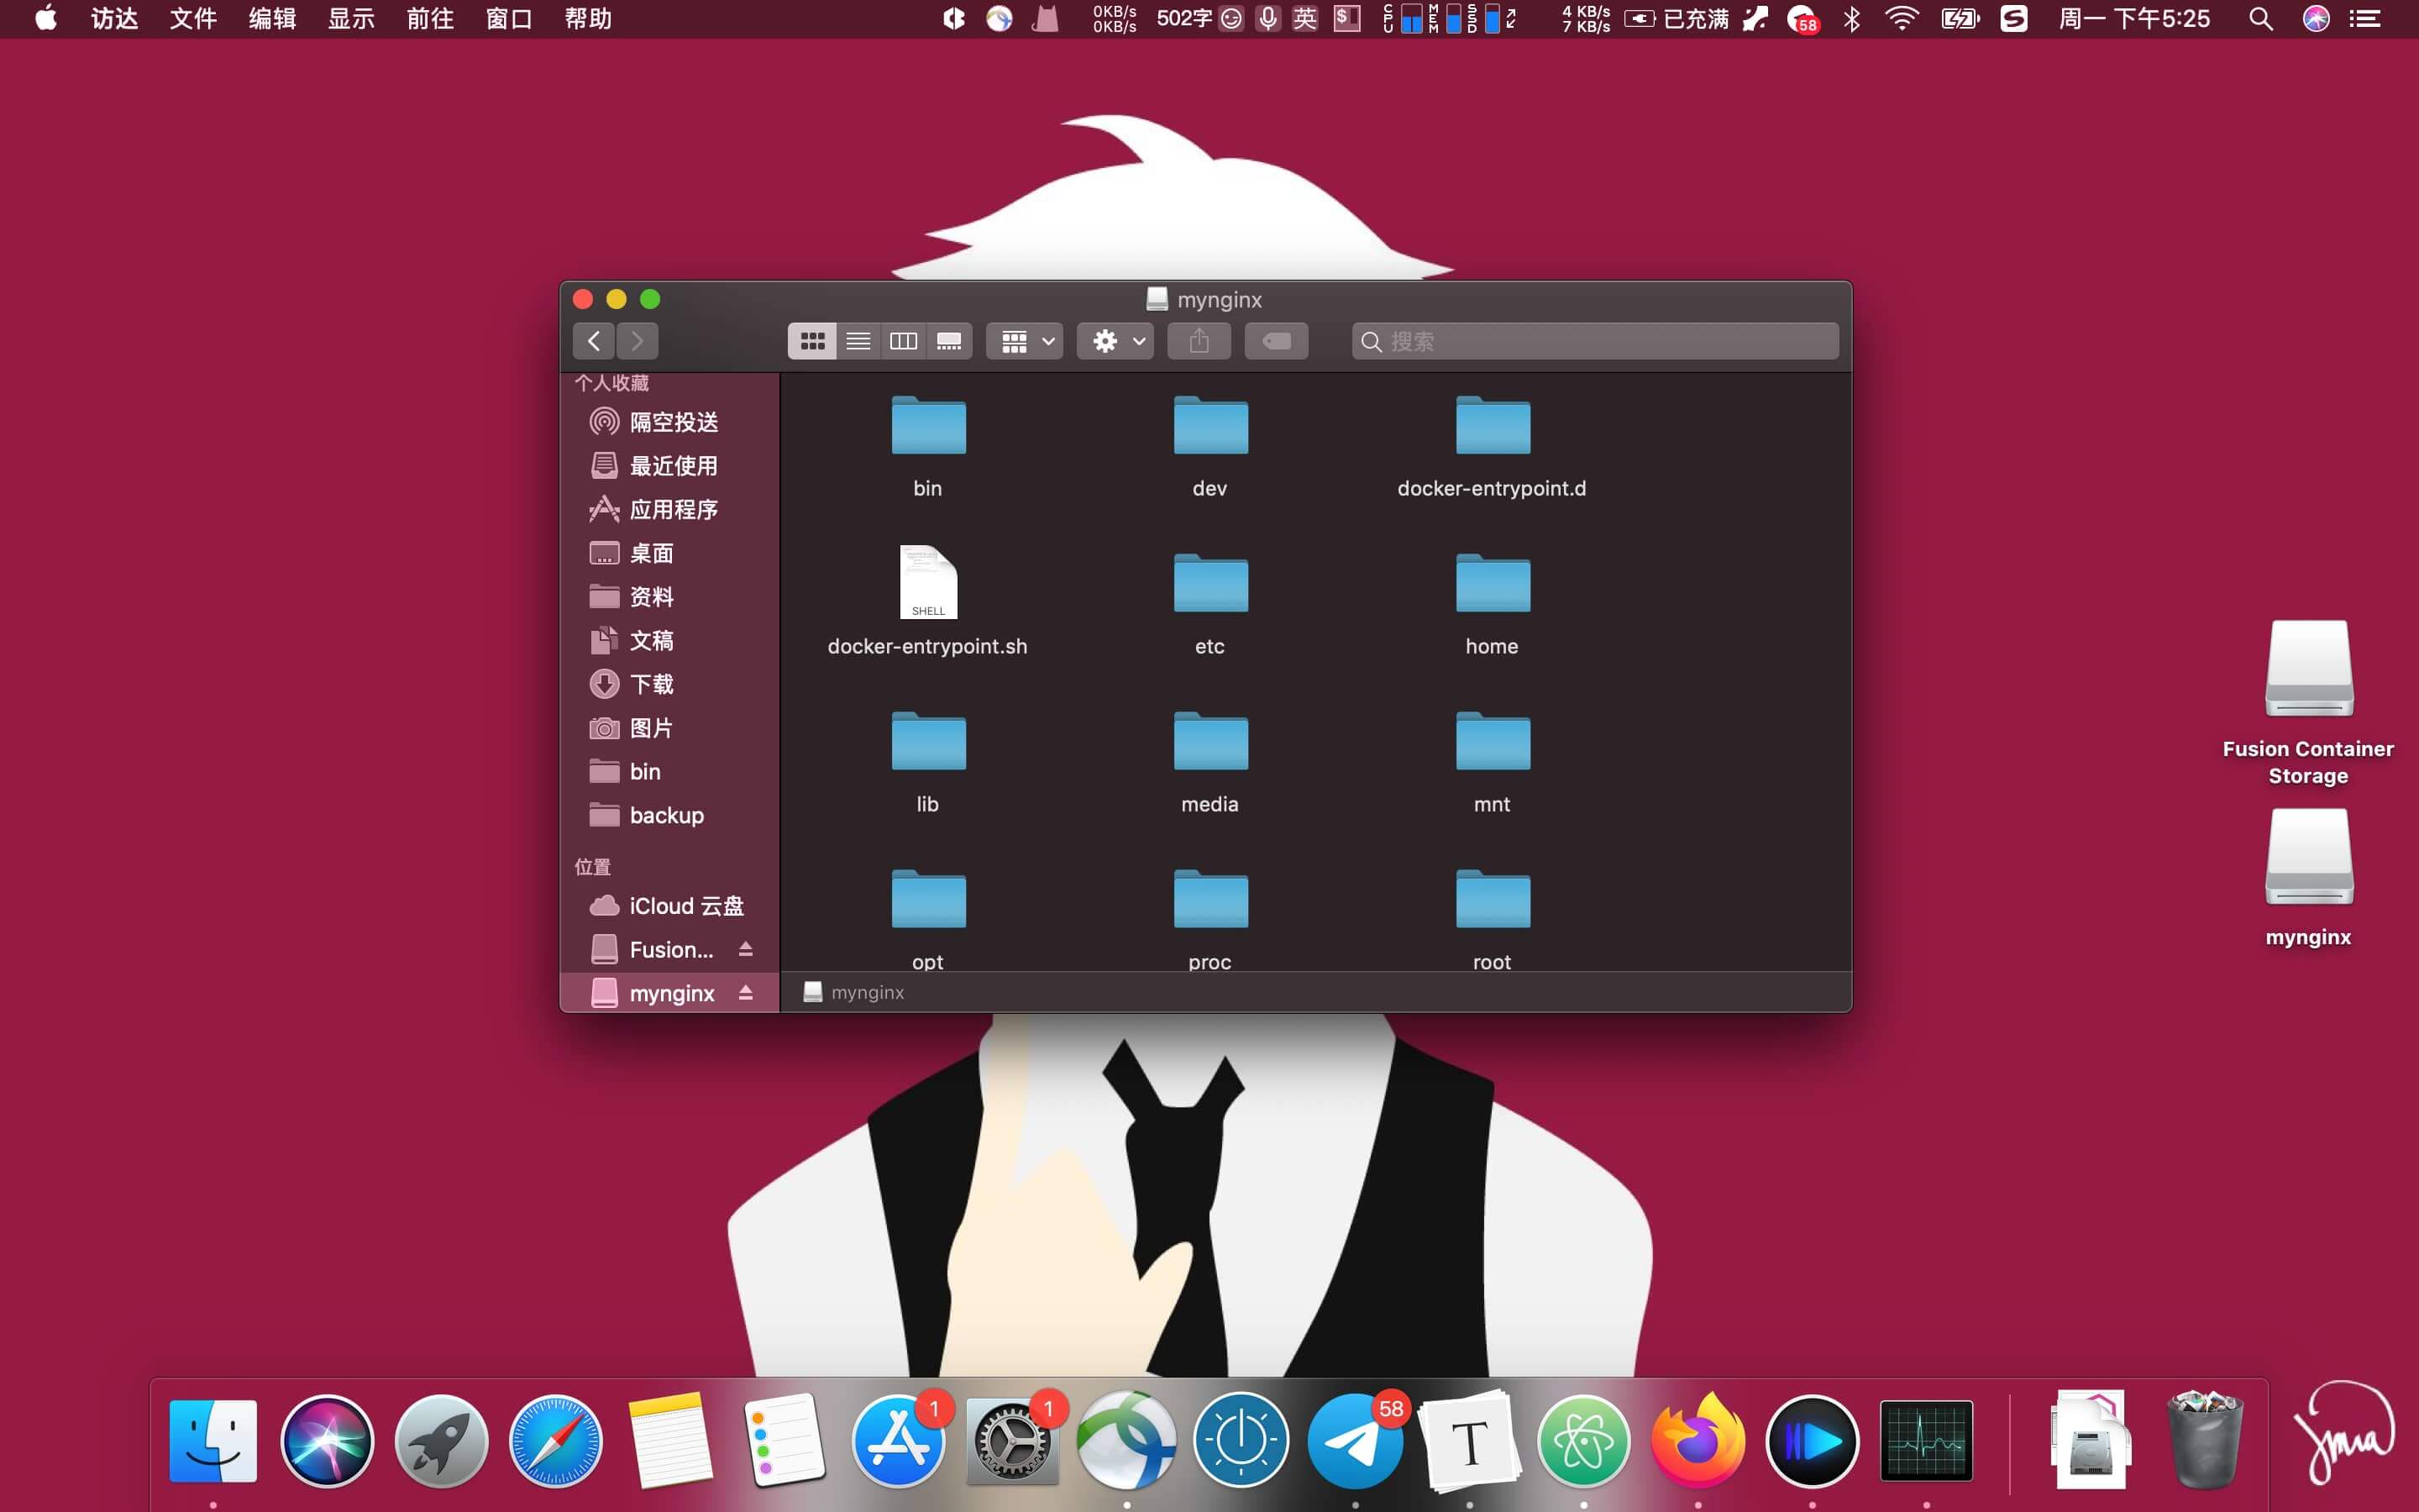Eject the mynginx volume in sidebar
The height and width of the screenshot is (1512, 2419).
click(746, 993)
